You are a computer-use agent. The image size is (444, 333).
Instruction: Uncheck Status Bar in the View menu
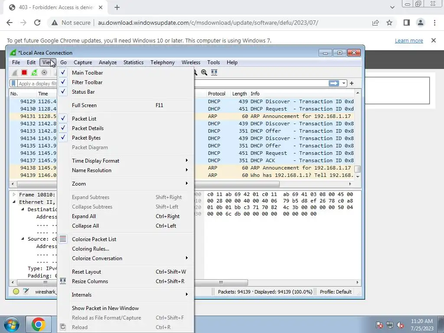coord(126,92)
